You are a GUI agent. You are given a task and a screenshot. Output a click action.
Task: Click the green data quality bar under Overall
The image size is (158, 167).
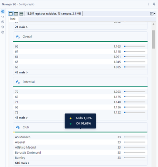(x=80, y=41)
